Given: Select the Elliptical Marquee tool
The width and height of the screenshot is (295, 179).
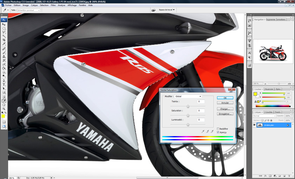Looking at the screenshot, I should coord(4,28).
